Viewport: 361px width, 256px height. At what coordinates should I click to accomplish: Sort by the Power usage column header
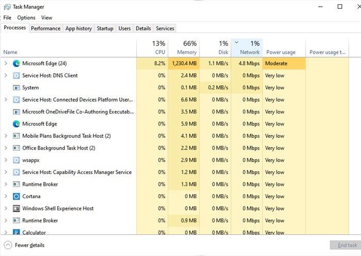pyautogui.click(x=284, y=48)
